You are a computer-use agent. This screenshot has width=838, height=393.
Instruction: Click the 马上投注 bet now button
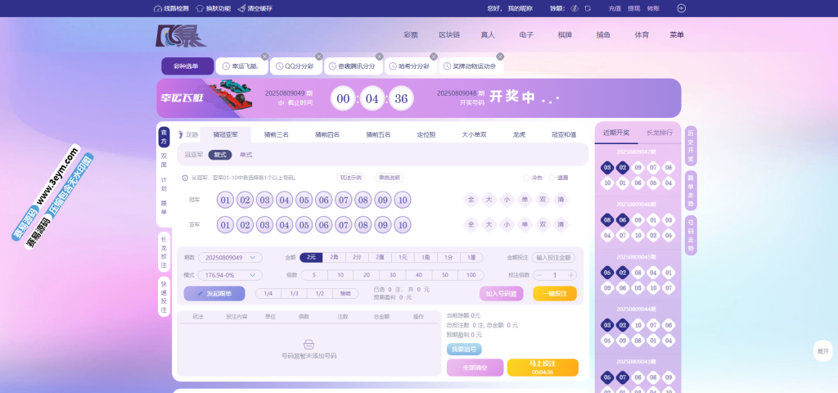(x=543, y=368)
